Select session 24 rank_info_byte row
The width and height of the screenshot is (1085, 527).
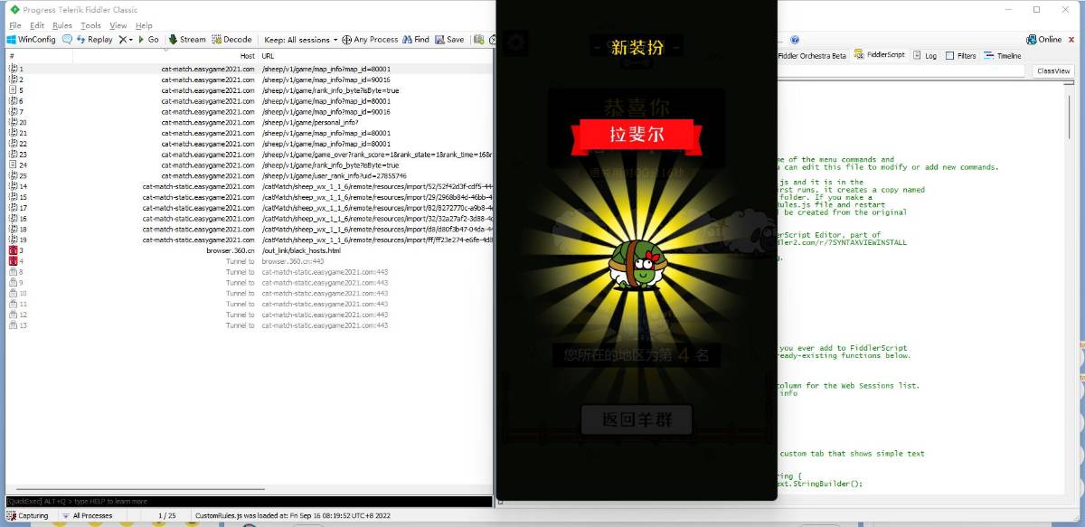click(250, 165)
